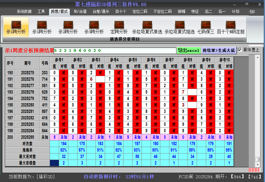265x182 pixels.
Task: Toggle the 窗体置上 checkbox
Action: 240,50
